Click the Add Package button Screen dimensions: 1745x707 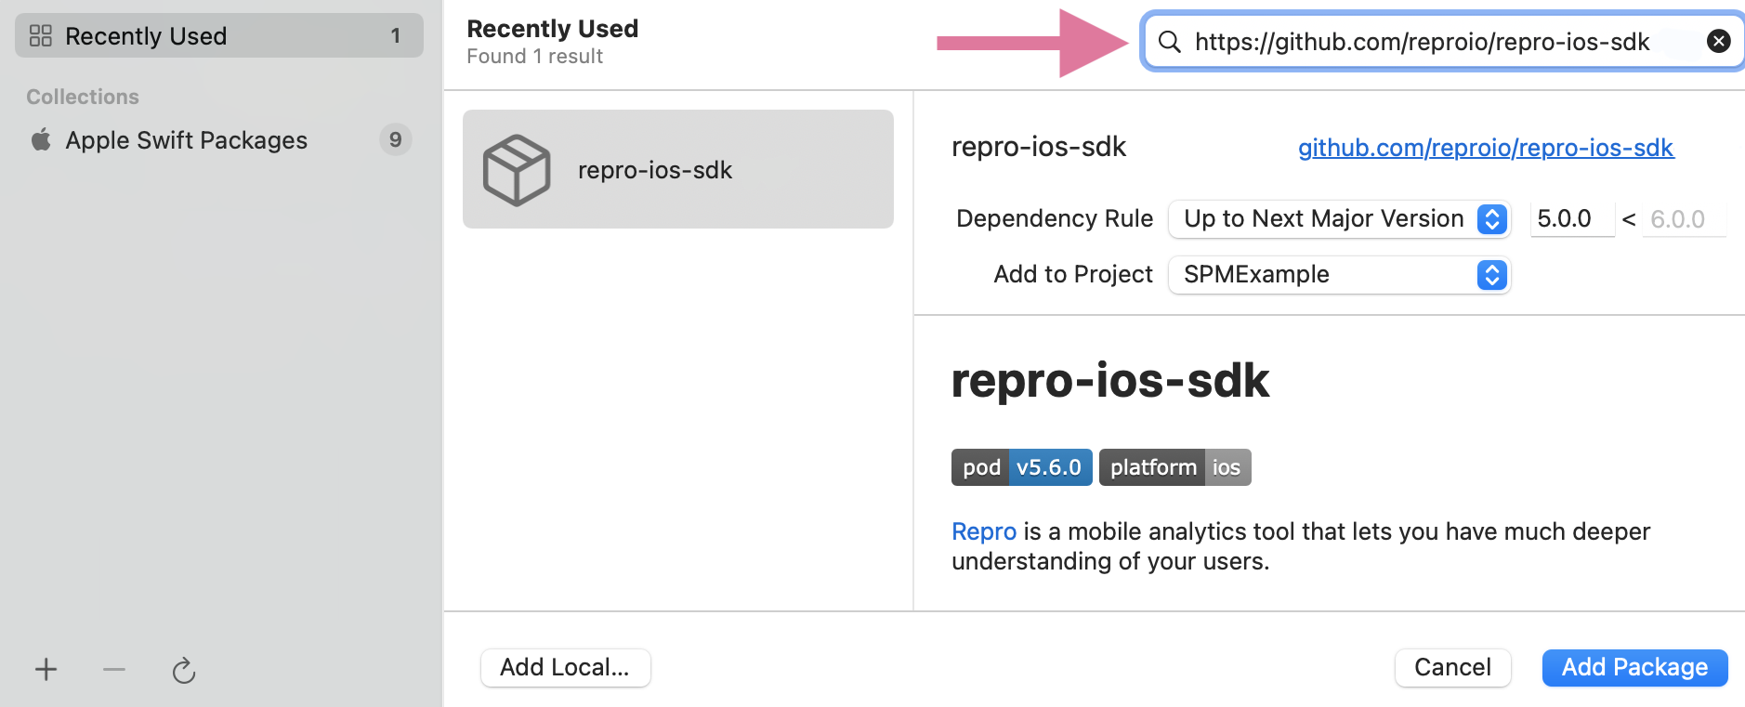coord(1634,667)
